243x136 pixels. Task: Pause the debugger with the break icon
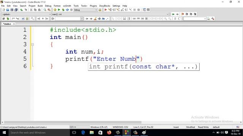pyautogui.click(x=134, y=10)
